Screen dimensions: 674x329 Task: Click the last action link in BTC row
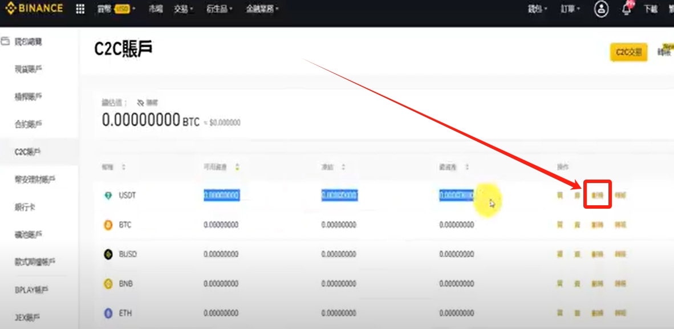coord(620,225)
